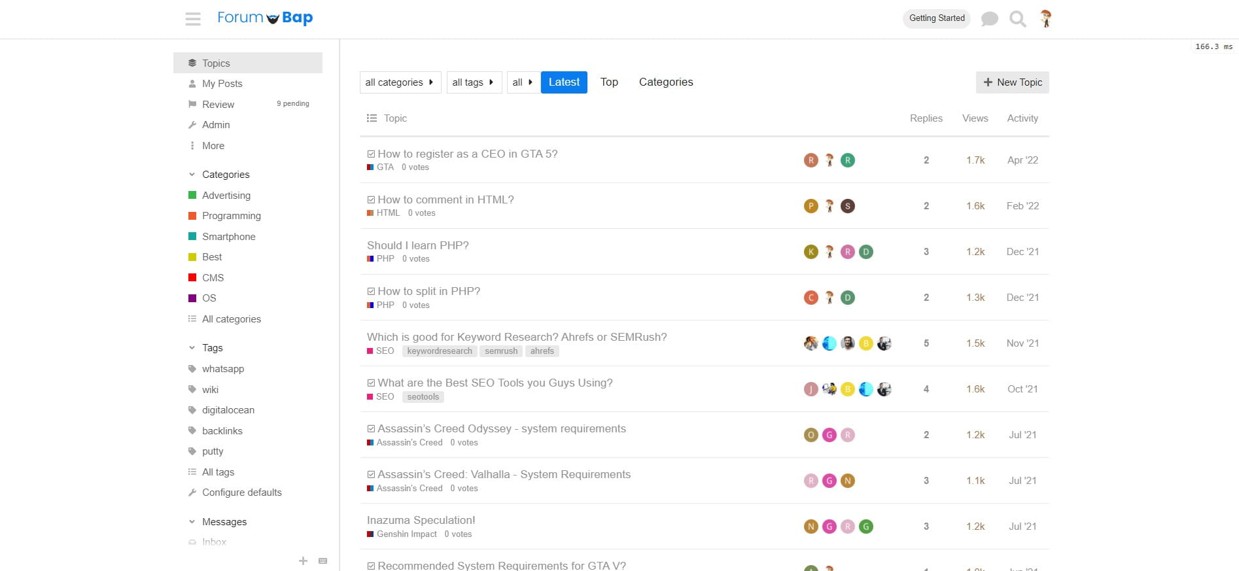Select the Latest tab
1239x571 pixels.
coord(564,82)
